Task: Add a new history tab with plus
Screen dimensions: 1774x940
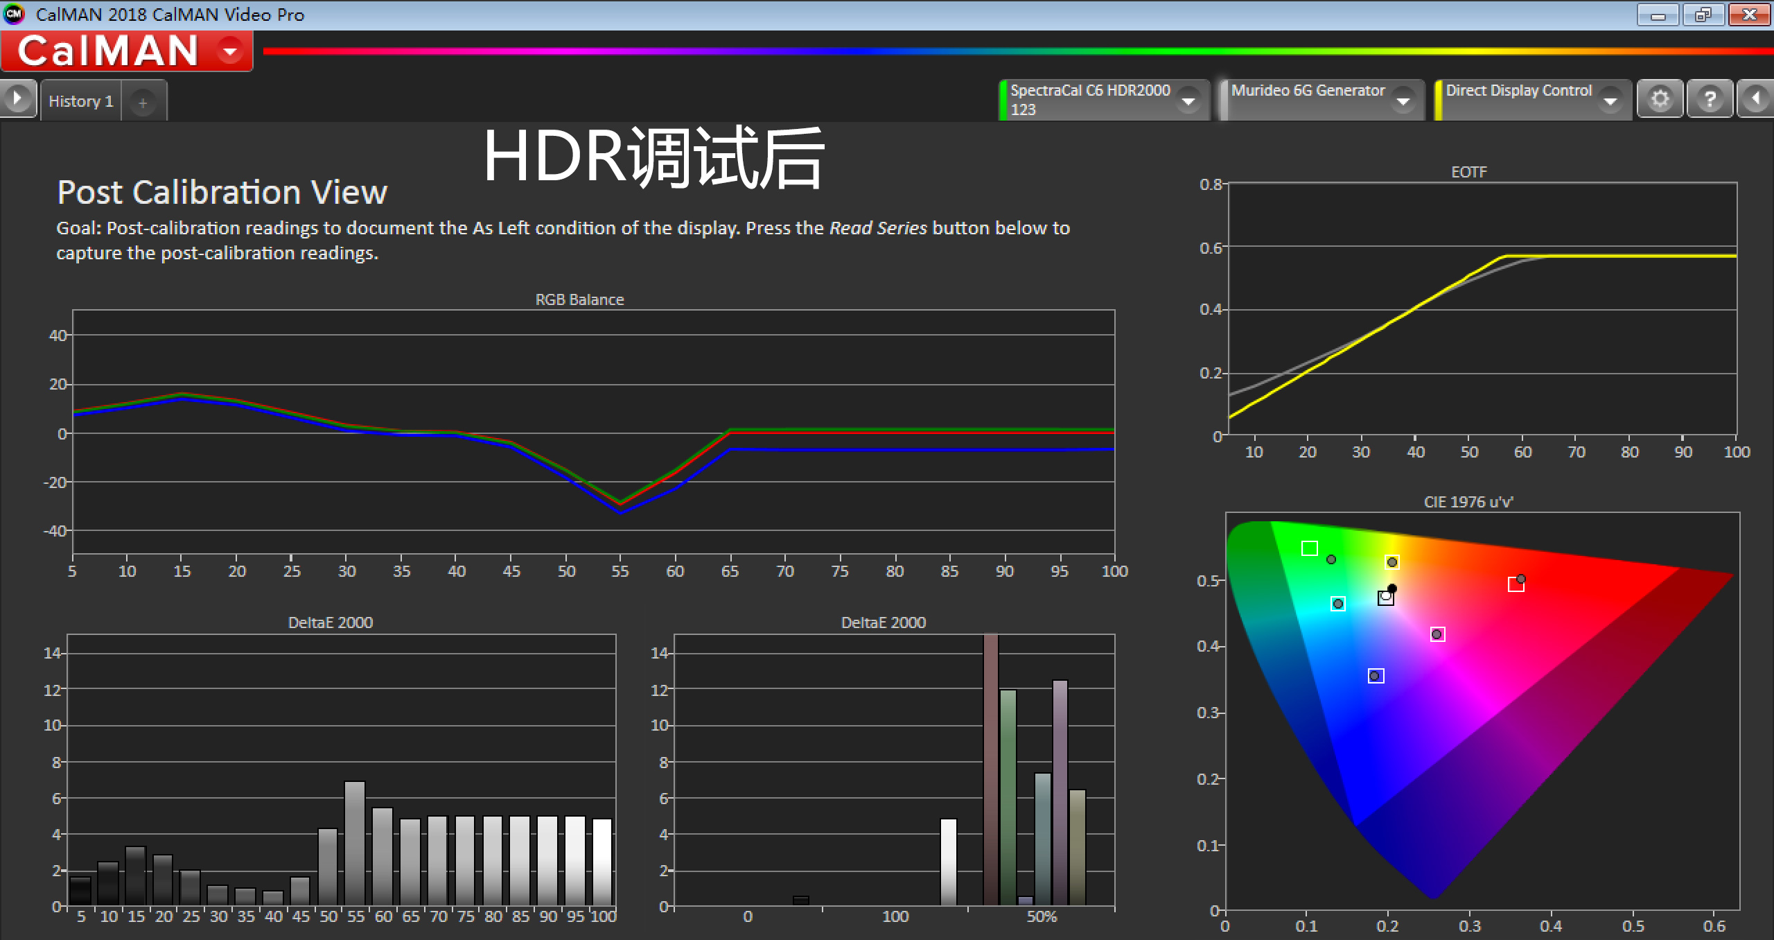Action: 143,103
